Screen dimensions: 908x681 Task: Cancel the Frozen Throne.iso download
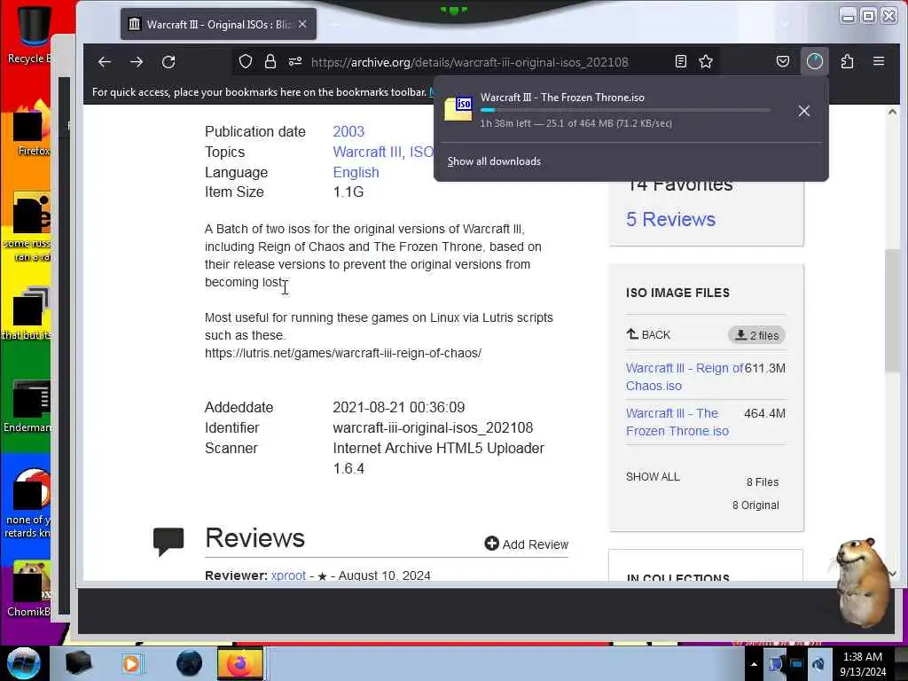coord(803,111)
